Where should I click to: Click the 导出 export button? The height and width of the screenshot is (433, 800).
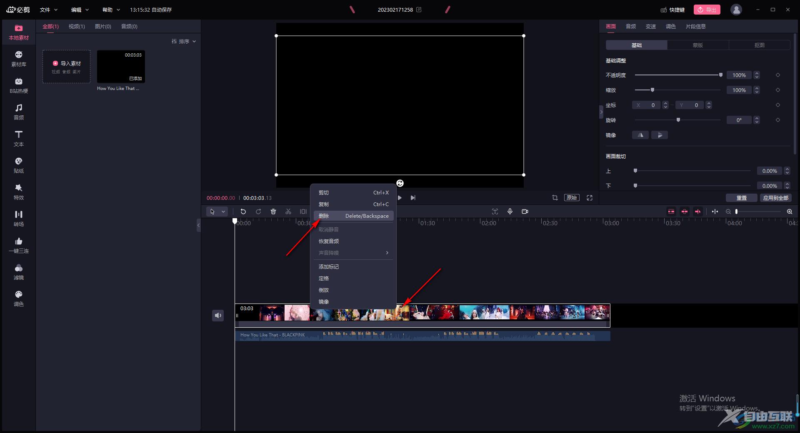point(707,10)
